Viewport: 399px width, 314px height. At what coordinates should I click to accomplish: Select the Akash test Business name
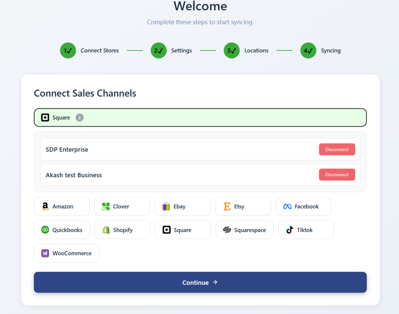(74, 175)
